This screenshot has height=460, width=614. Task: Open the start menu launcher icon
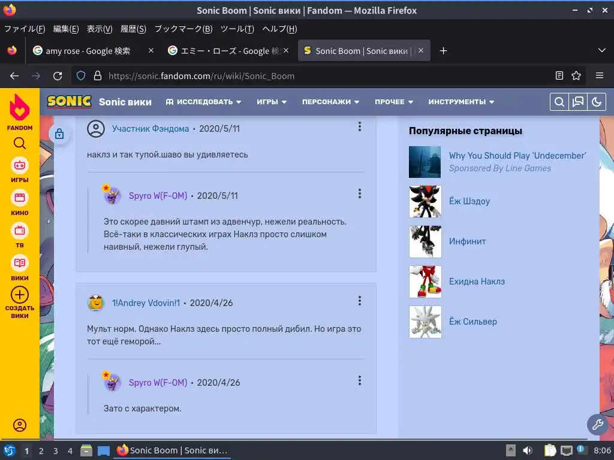pos(10,450)
